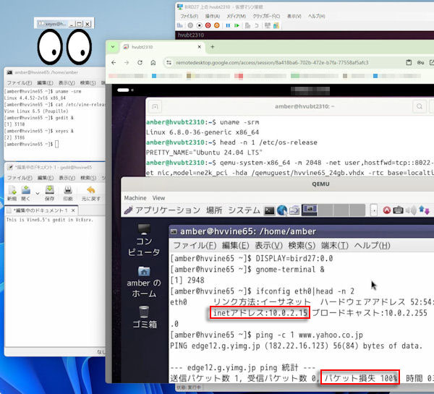The width and height of the screenshot is (434, 394).
Task: Open the Hyper-V ヘルプ(H) menu
Action: [x=316, y=16]
